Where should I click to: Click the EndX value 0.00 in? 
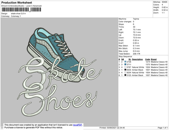136,40
